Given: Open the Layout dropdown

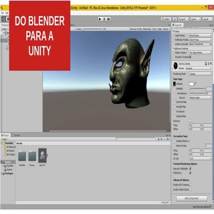Looking at the screenshot, I should (x=207, y=19).
